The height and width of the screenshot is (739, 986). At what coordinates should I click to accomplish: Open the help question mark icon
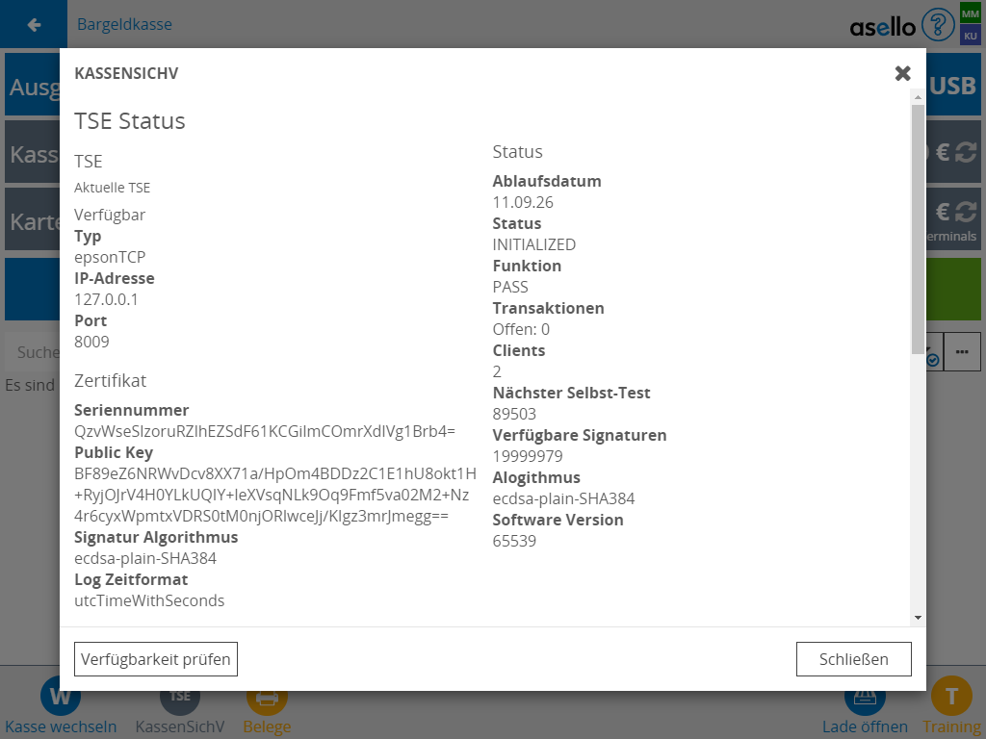[938, 24]
